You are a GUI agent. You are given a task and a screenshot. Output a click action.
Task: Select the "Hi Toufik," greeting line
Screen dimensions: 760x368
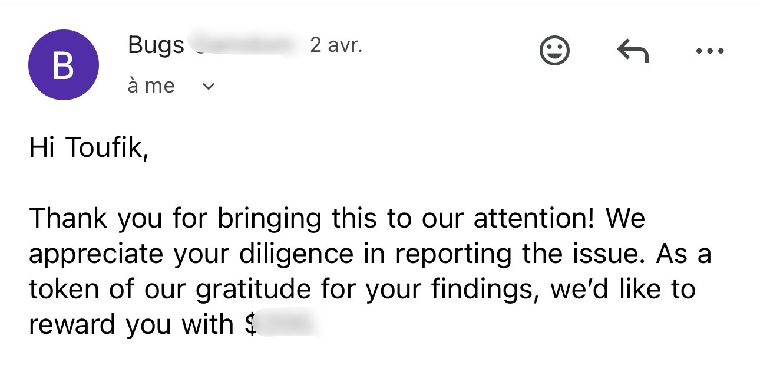point(87,148)
